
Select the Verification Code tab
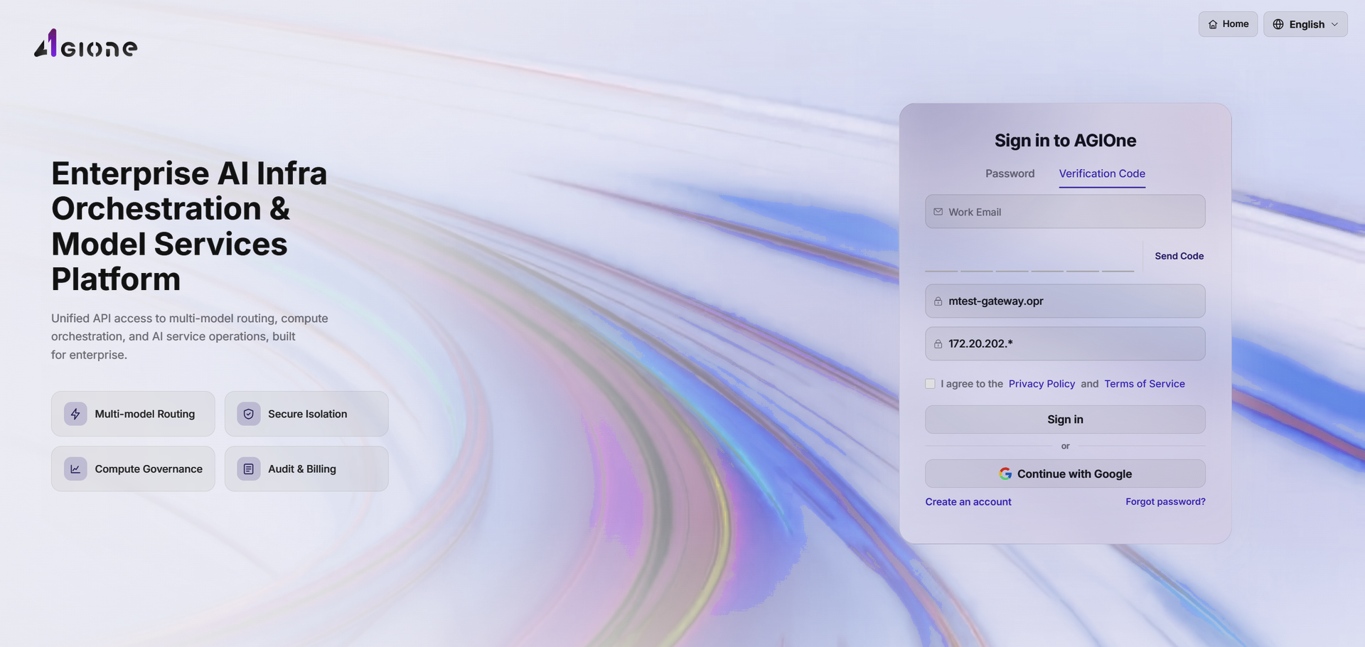(x=1102, y=173)
